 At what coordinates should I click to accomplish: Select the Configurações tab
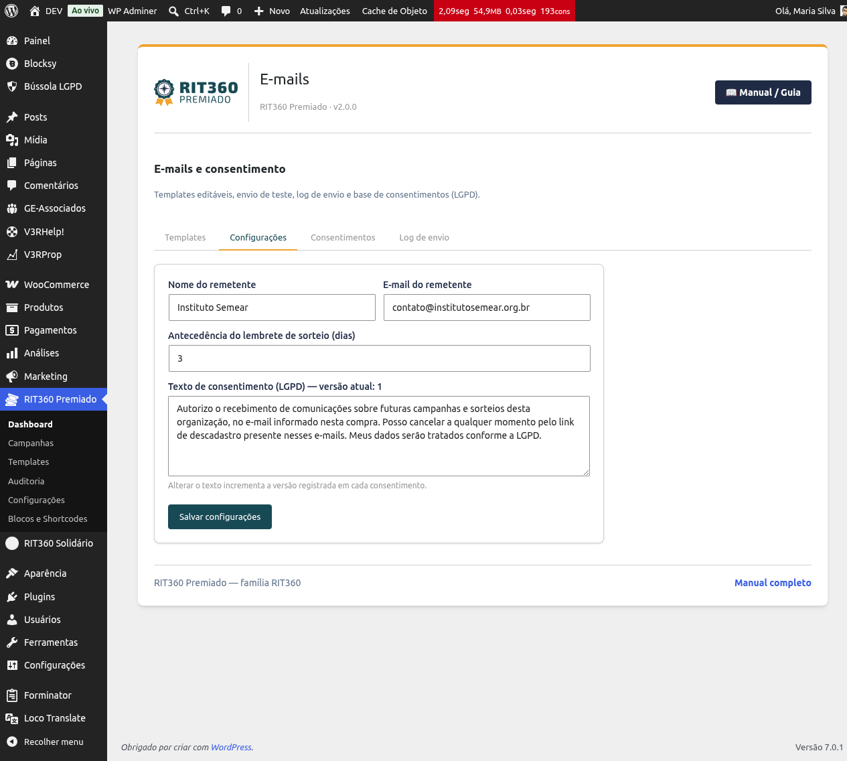point(258,238)
